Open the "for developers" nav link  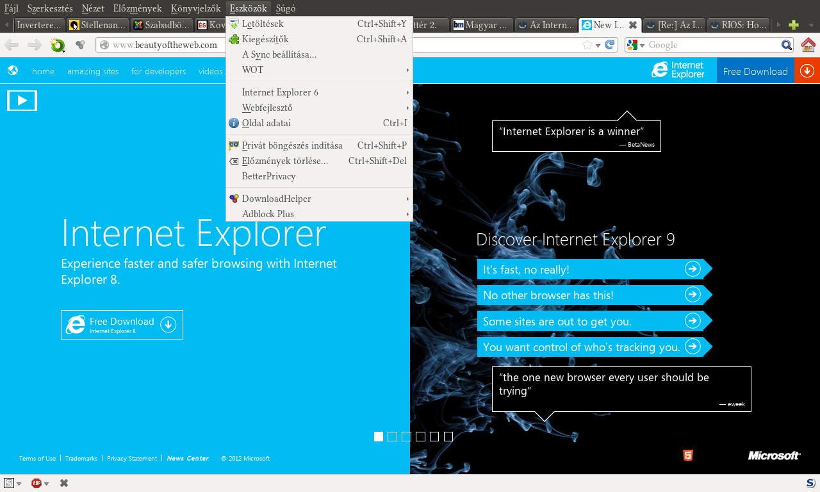tap(158, 71)
